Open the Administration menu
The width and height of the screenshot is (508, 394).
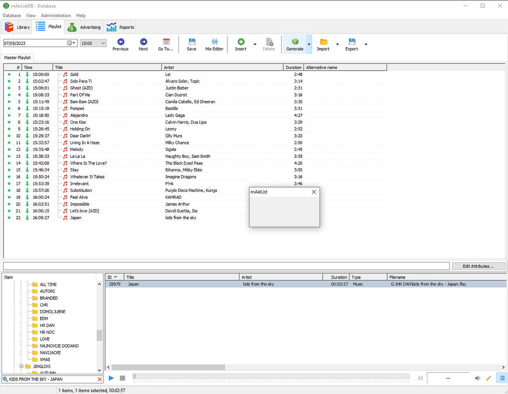point(56,15)
